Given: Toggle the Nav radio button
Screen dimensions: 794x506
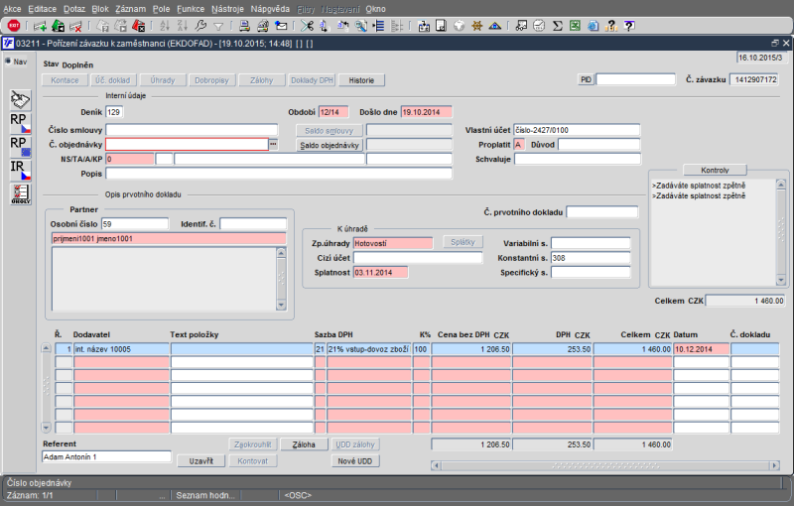Looking at the screenshot, I should pos(8,62).
